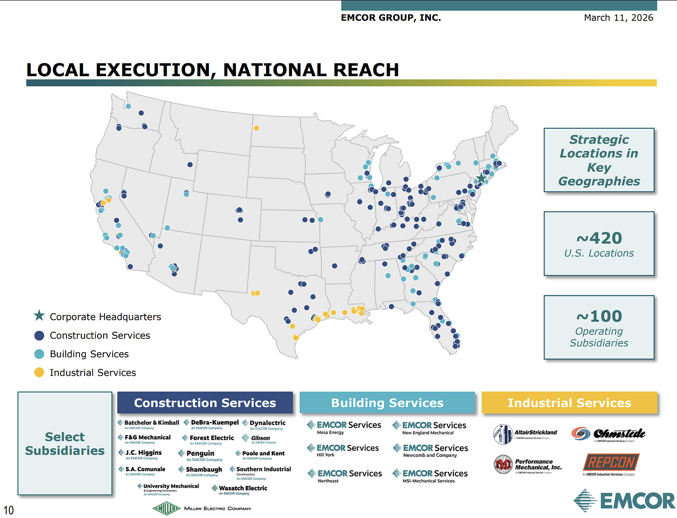This screenshot has width=677, height=518.
Task: Click the S.A. Comunale logo
Action: [x=142, y=471]
